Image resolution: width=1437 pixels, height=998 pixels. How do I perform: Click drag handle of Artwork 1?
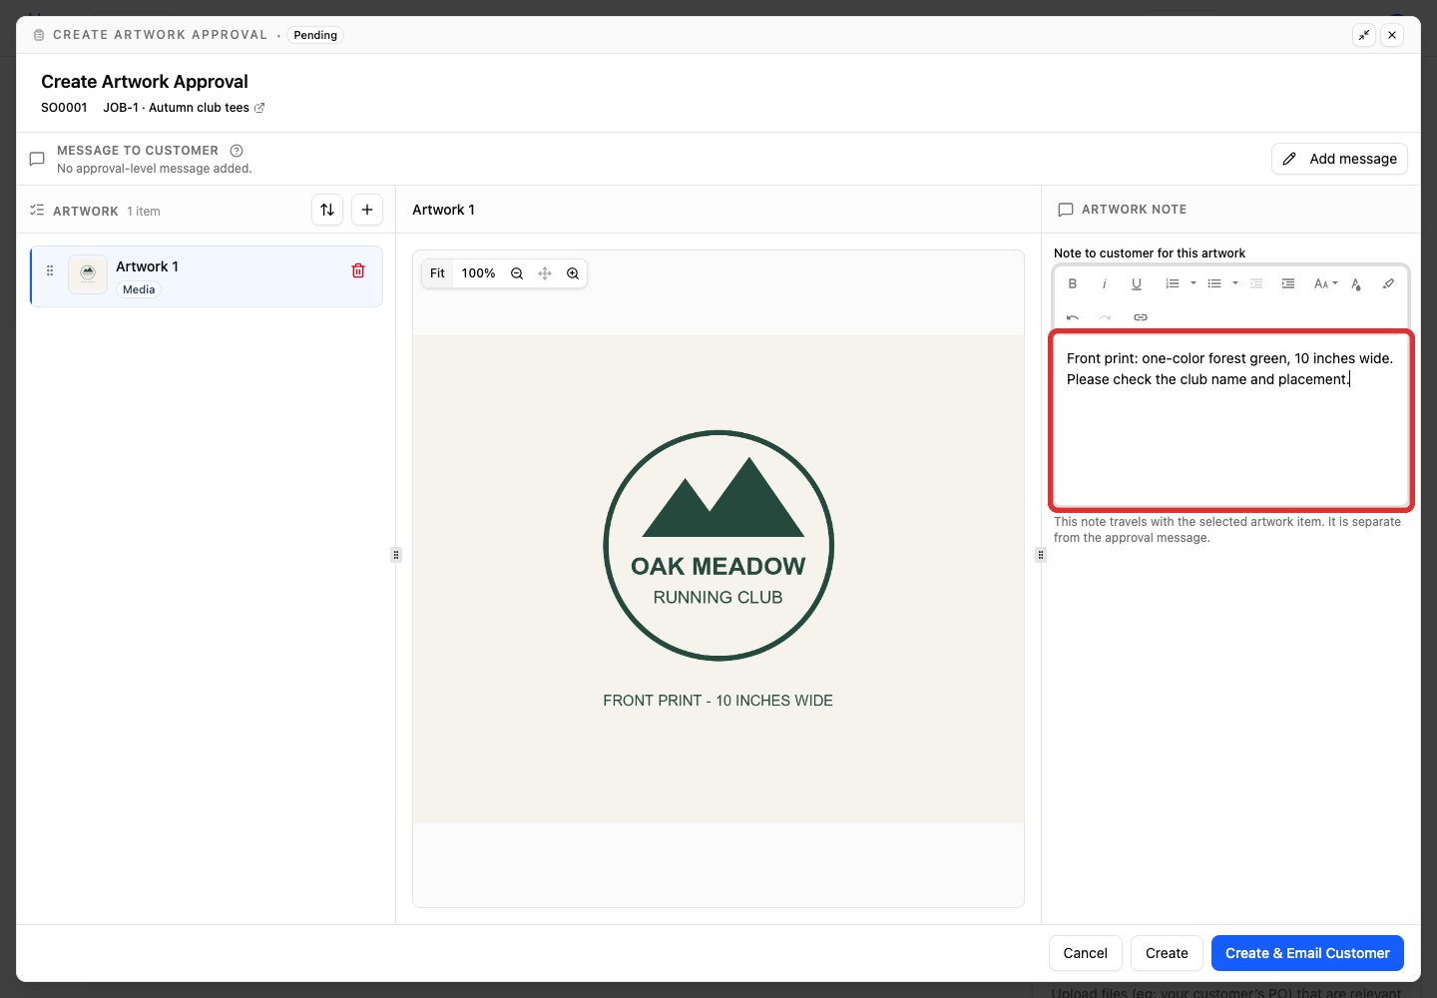pyautogui.click(x=50, y=270)
